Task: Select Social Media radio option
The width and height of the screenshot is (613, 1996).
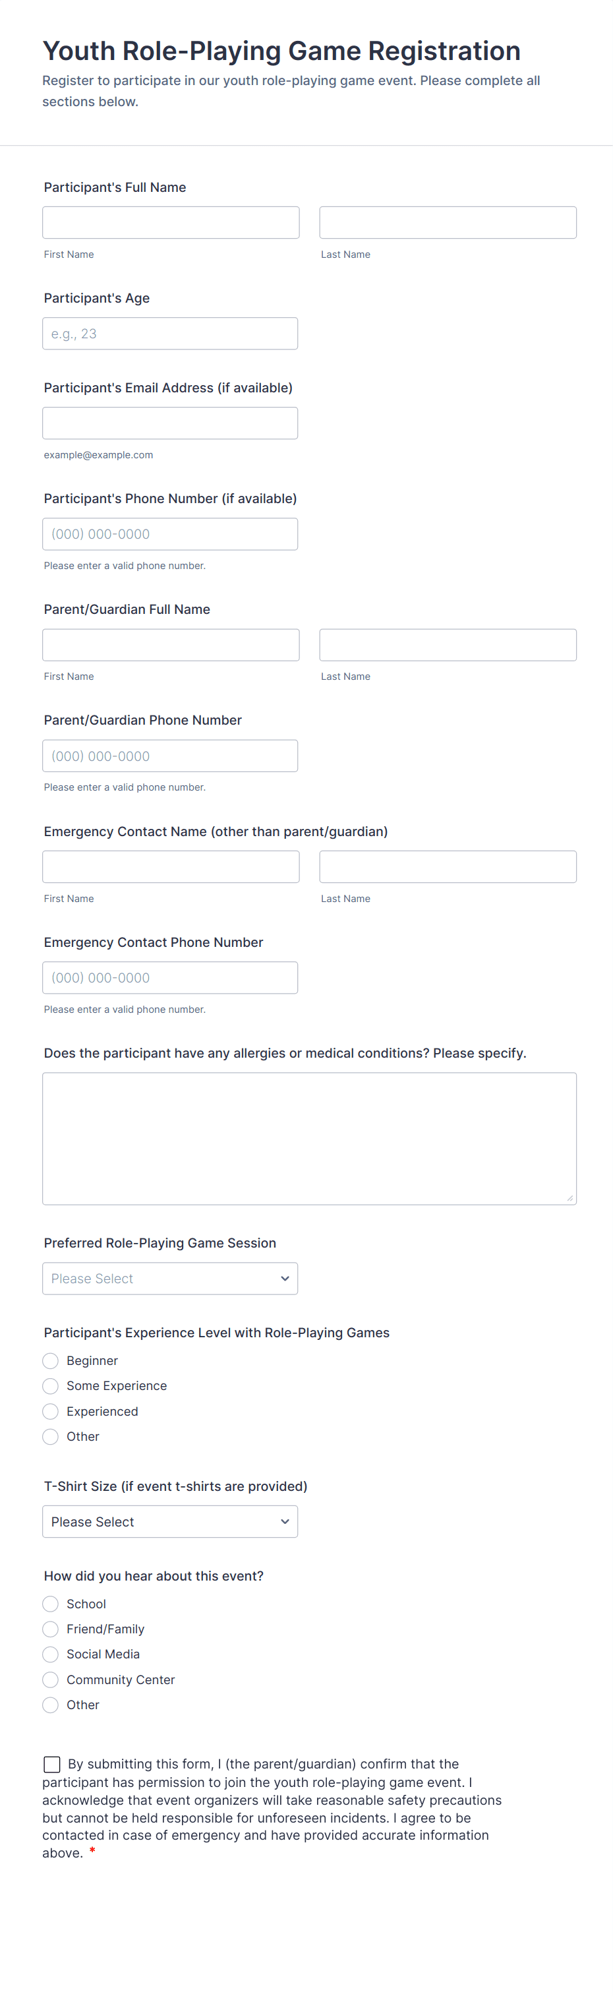Action: click(50, 1654)
